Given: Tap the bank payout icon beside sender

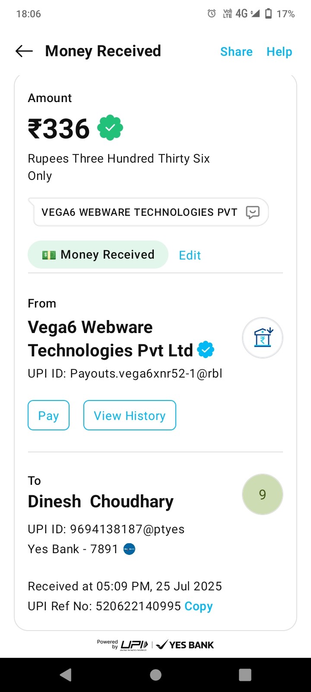Looking at the screenshot, I should pyautogui.click(x=263, y=338).
